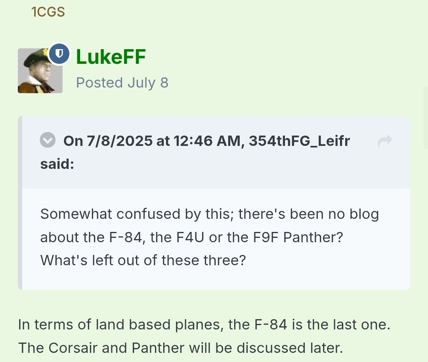Click "What's left out of these three?"

point(143,260)
